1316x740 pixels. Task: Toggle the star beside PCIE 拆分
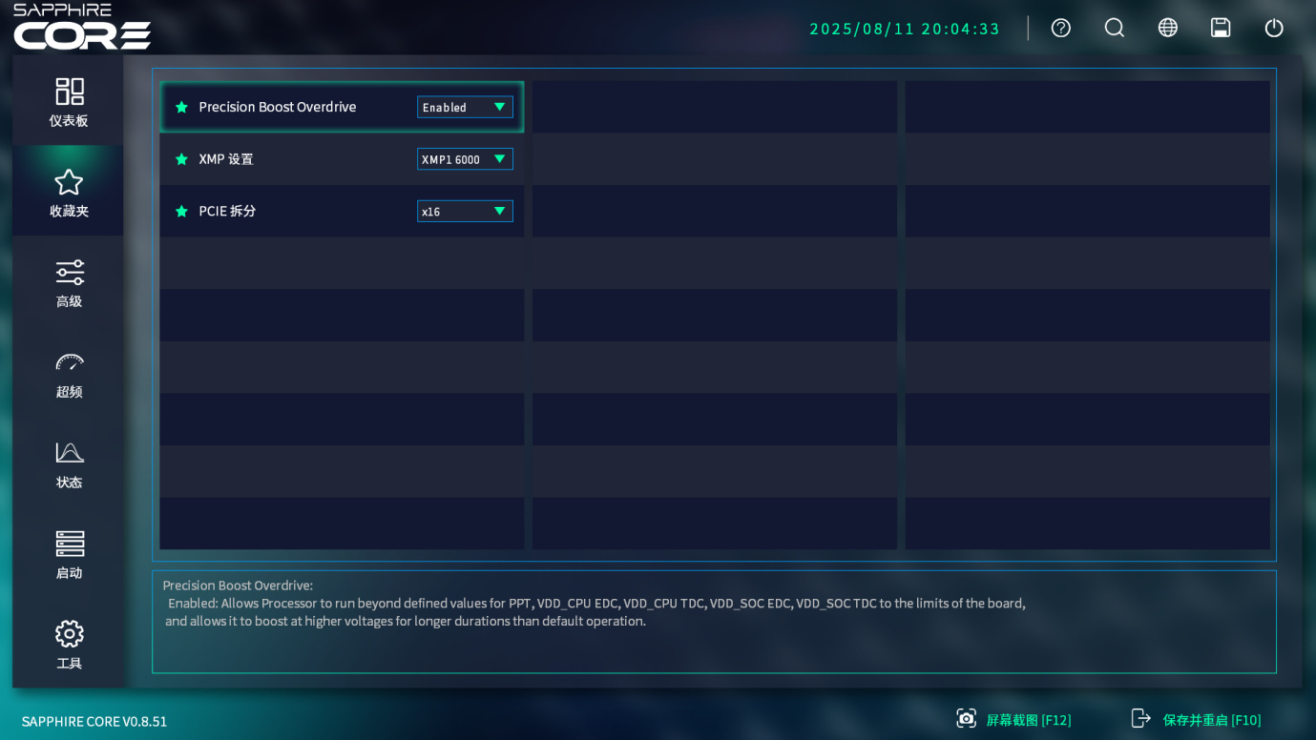[x=181, y=211]
